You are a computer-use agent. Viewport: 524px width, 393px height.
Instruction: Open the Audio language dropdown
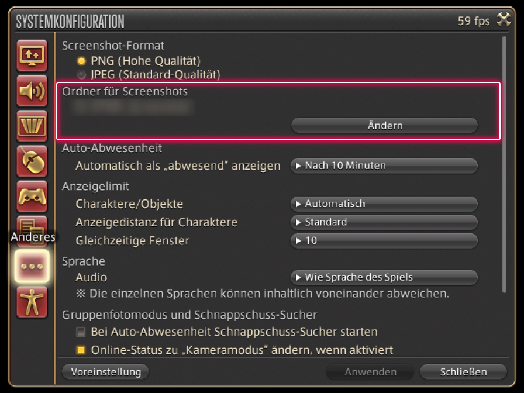coord(384,277)
